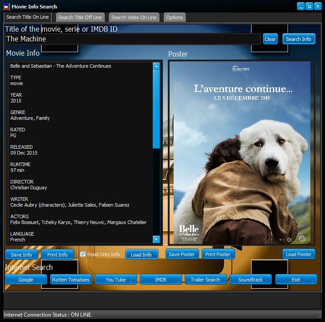
Task: Click the Soundtrack button
Action: (251, 280)
